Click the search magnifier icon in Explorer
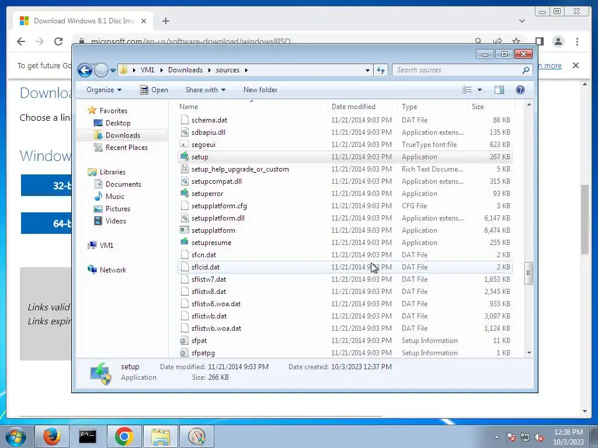The width and height of the screenshot is (598, 448). pyautogui.click(x=526, y=70)
